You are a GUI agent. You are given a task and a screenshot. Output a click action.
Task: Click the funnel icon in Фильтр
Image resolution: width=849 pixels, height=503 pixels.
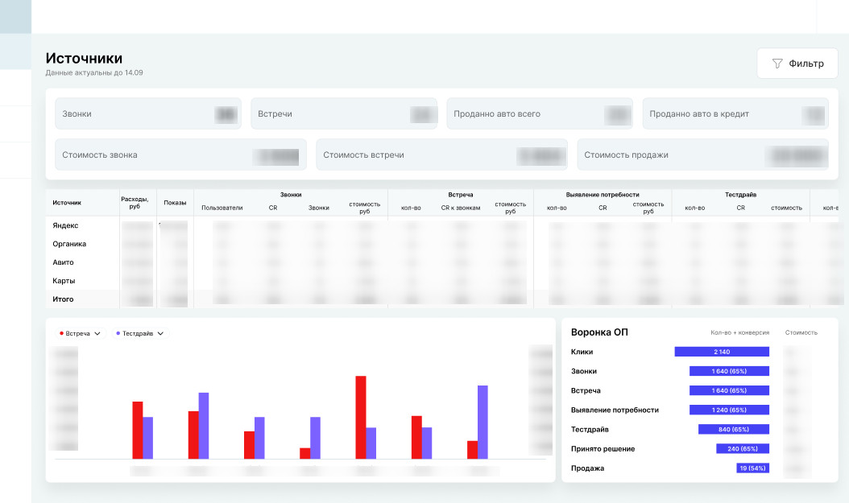coord(777,64)
